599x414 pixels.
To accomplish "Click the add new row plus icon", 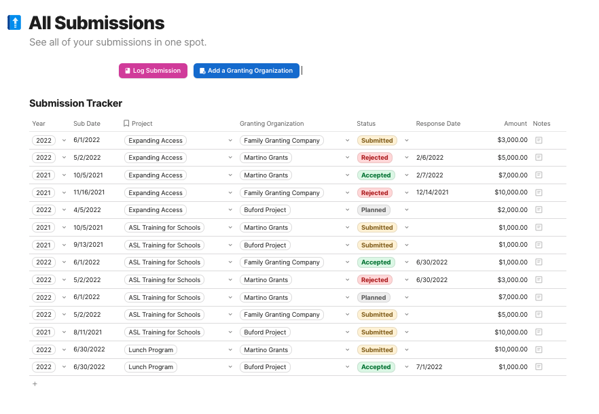I will coord(35,384).
